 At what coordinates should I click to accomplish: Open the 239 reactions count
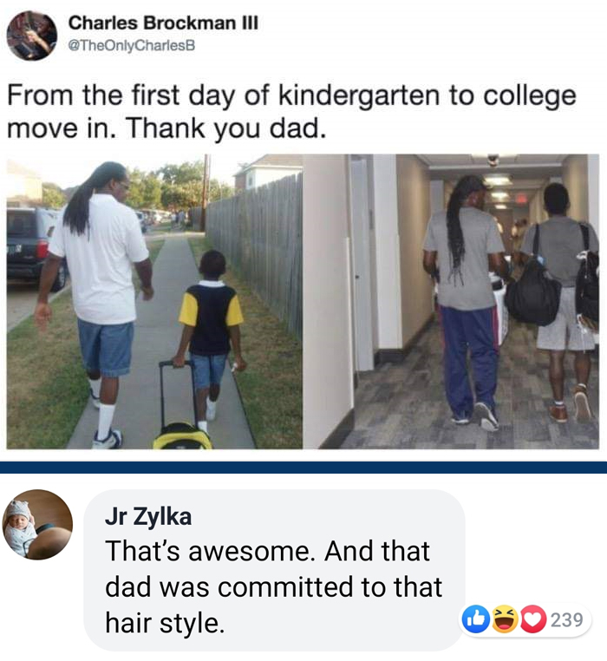pyautogui.click(x=567, y=619)
